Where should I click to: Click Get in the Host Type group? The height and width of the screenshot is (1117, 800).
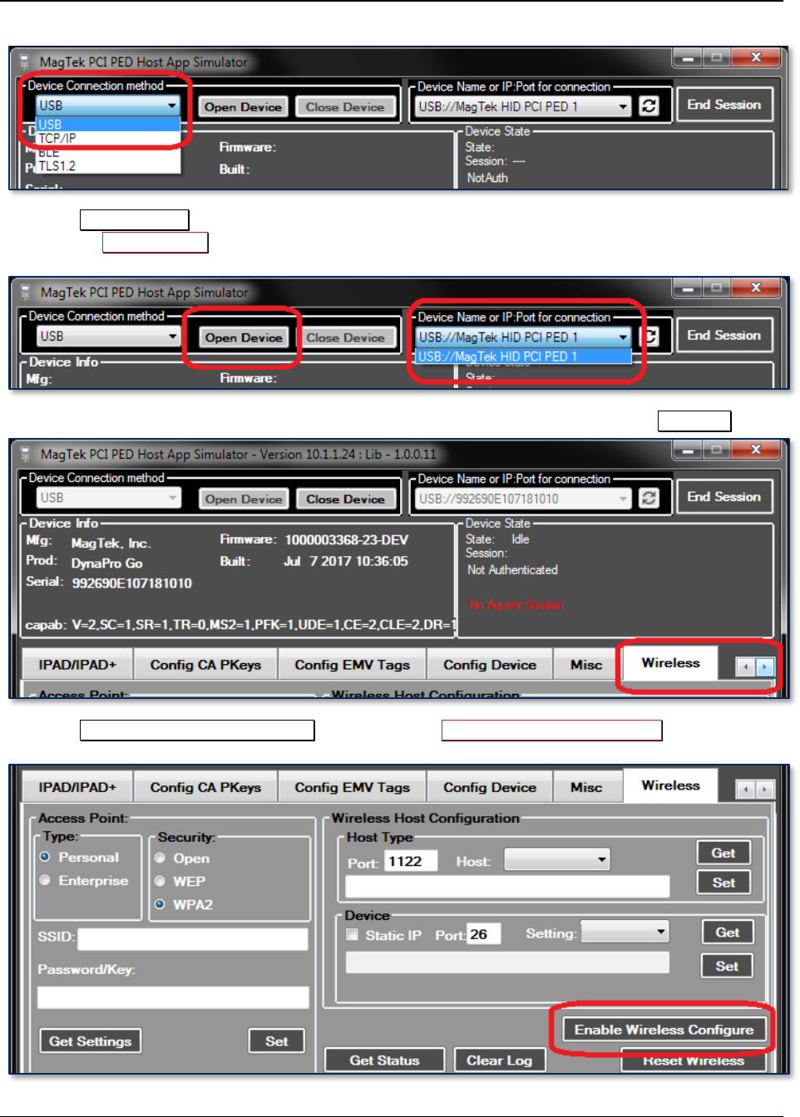[723, 853]
